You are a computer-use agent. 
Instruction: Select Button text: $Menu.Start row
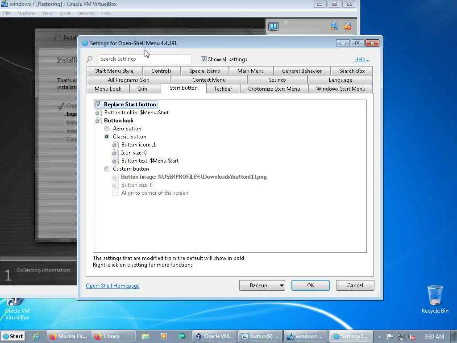[150, 161]
